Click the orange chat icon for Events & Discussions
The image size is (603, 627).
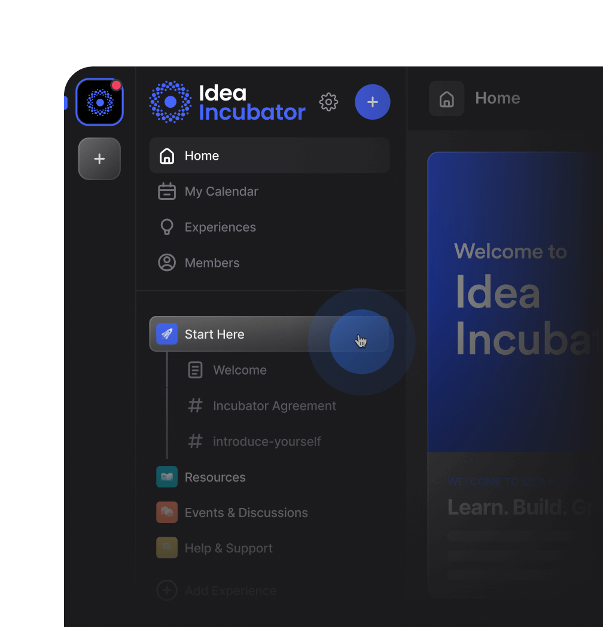(167, 512)
